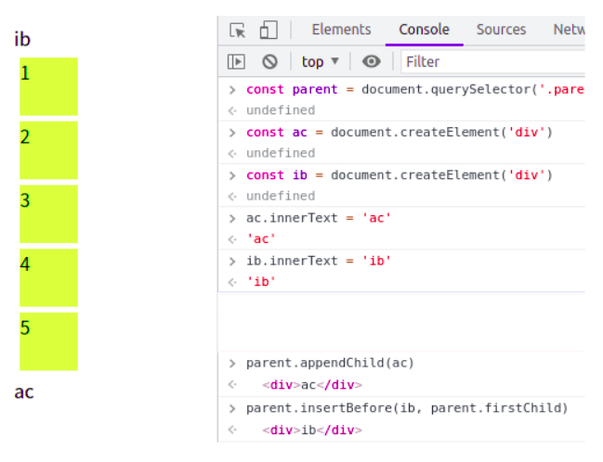This screenshot has height=462, width=603.
Task: Click the ib.innerText = 'ib' line
Action: pyautogui.click(x=319, y=261)
